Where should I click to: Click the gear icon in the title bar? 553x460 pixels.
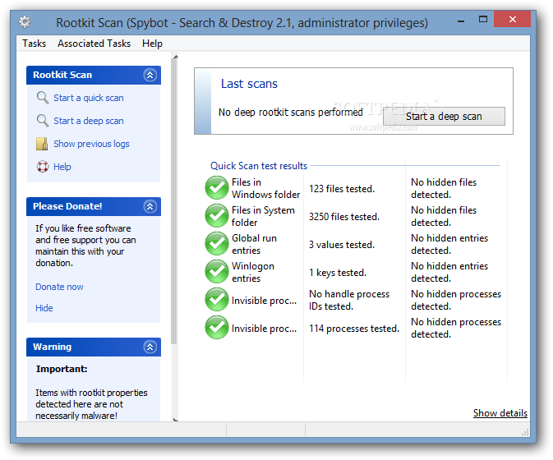click(25, 22)
